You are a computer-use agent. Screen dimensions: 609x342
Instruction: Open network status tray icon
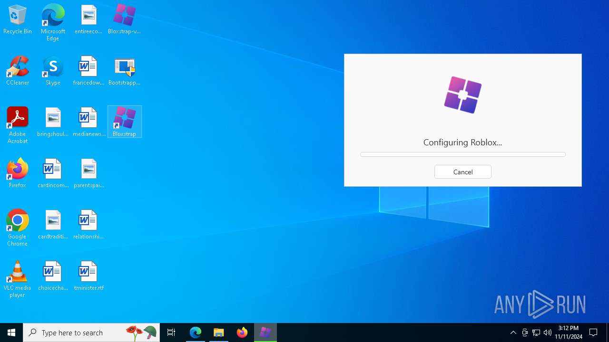[536, 332]
